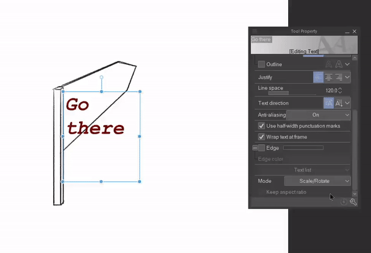
Task: Choose vertical text direction icon
Action: coord(339,103)
